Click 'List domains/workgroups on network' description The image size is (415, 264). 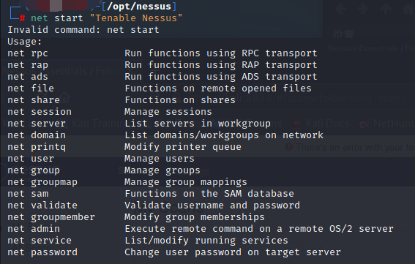click(224, 135)
